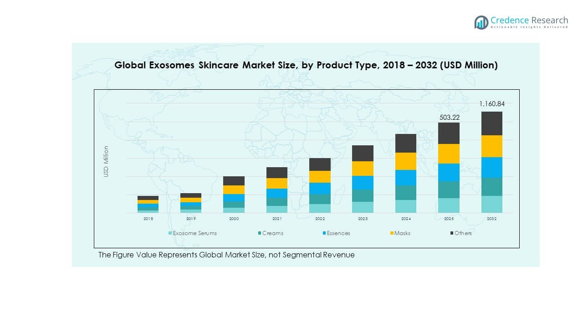This screenshot has width=583, height=328.
Task: Click the chart title heading
Action: click(x=306, y=65)
